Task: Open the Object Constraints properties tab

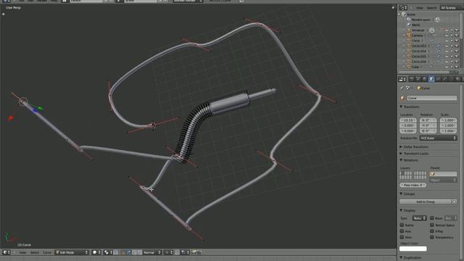Action: [438, 79]
